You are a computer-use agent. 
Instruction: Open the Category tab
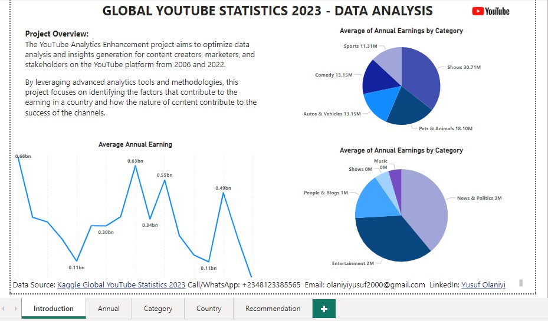coord(158,309)
